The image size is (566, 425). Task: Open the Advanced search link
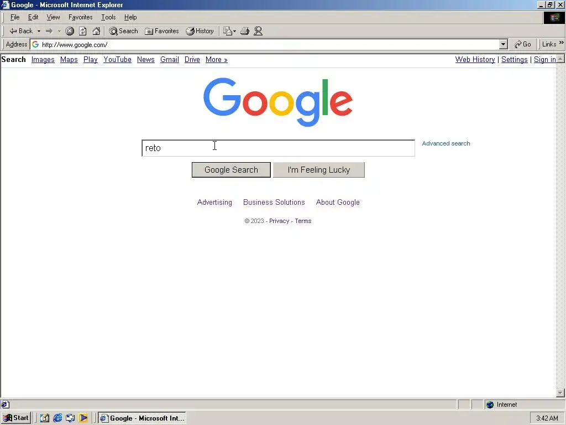click(446, 143)
